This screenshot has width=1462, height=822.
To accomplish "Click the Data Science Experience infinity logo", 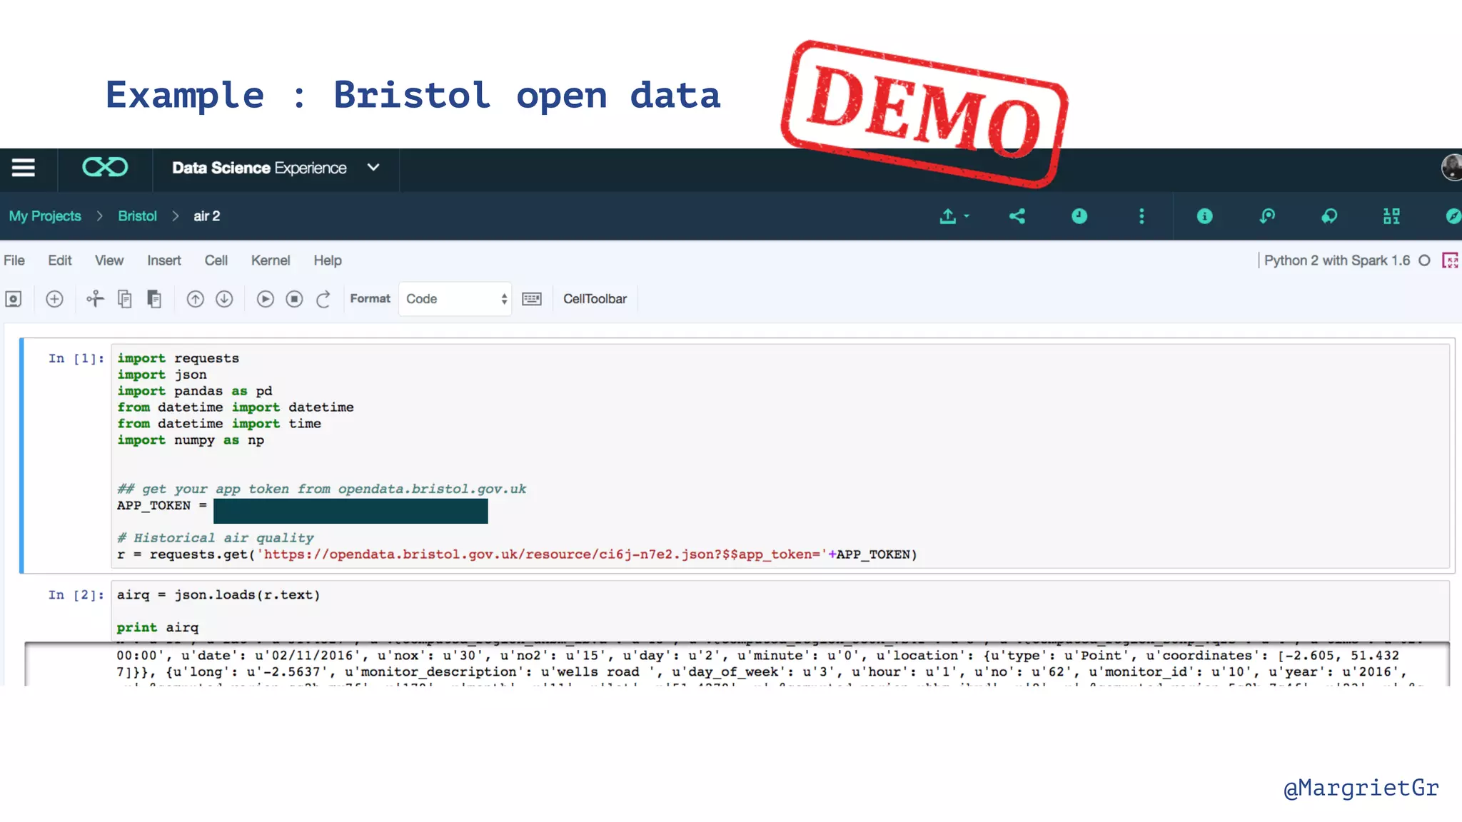I will coord(105,168).
